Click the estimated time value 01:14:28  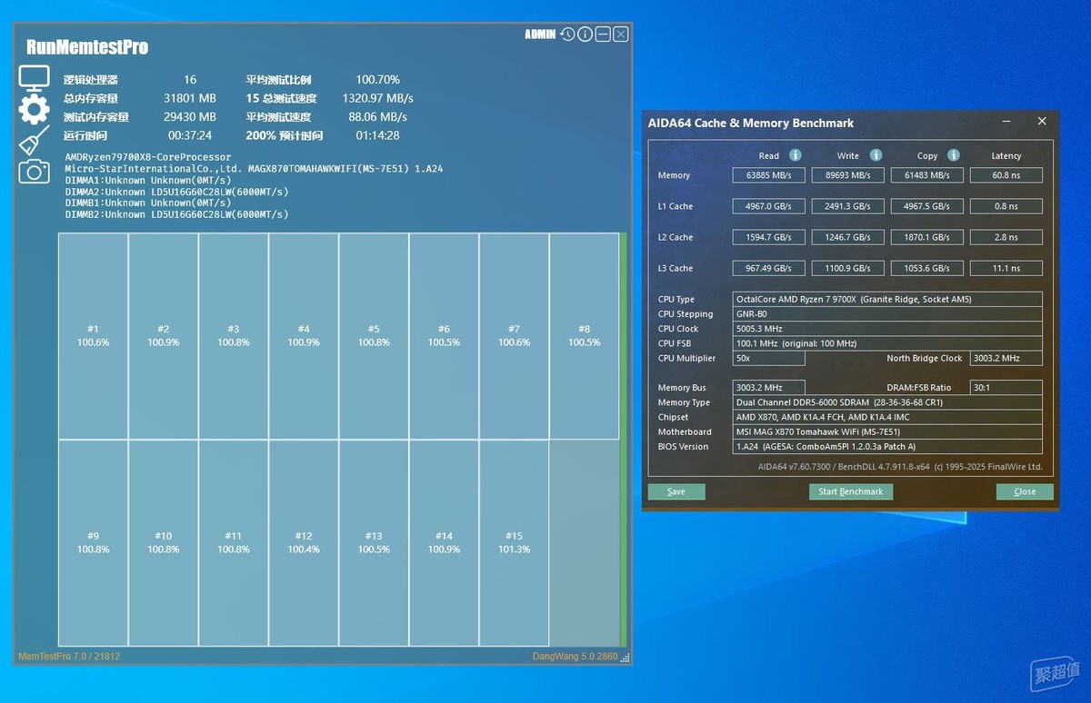(x=377, y=135)
